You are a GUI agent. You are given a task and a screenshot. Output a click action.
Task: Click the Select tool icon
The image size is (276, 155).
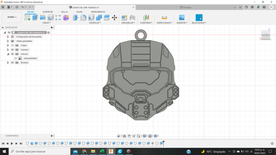199,18
